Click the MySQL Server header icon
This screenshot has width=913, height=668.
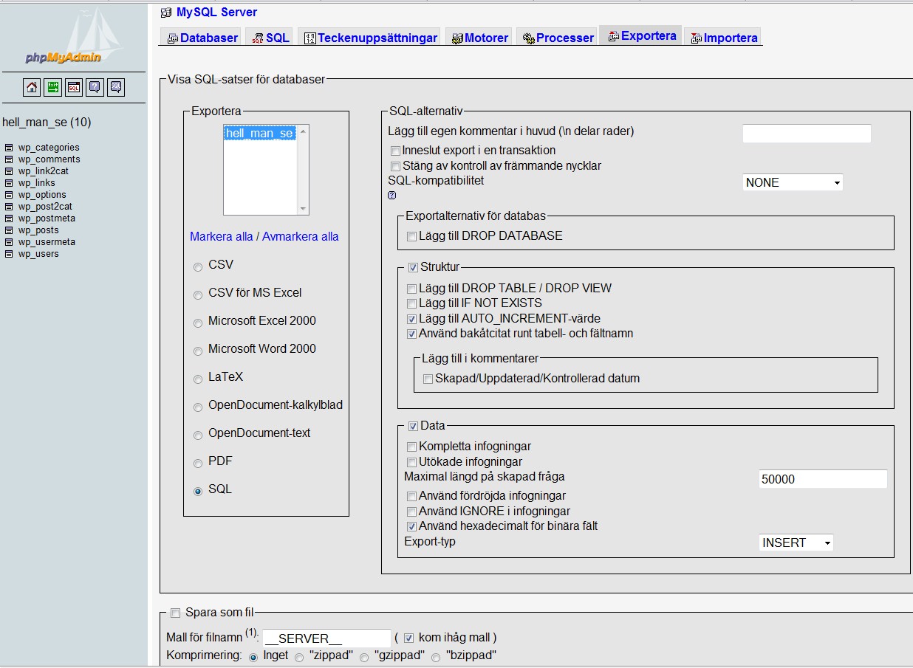coord(166,13)
